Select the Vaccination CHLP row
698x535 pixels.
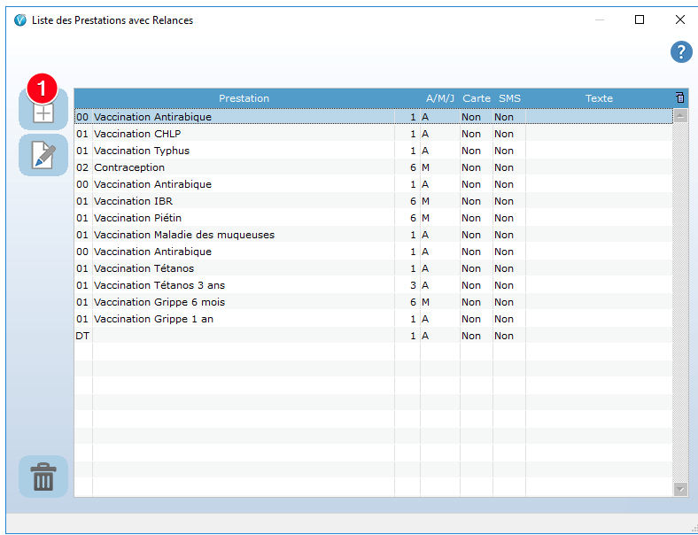point(374,134)
